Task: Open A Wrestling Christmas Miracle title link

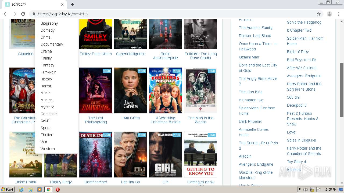Action: coord(166,120)
